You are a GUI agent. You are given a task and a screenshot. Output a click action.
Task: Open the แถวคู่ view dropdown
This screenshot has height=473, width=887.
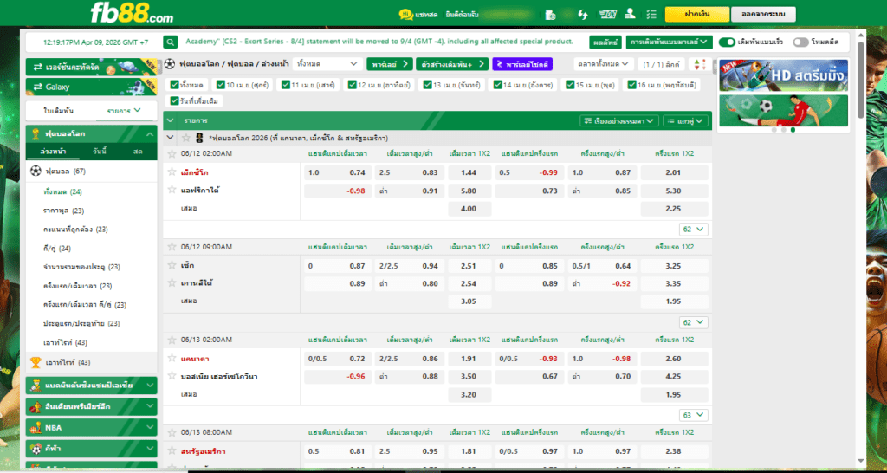[686, 120]
